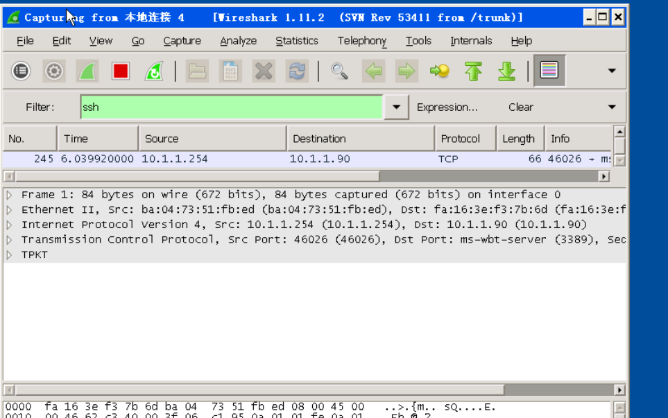Open Find Packet magnifier icon

point(339,71)
